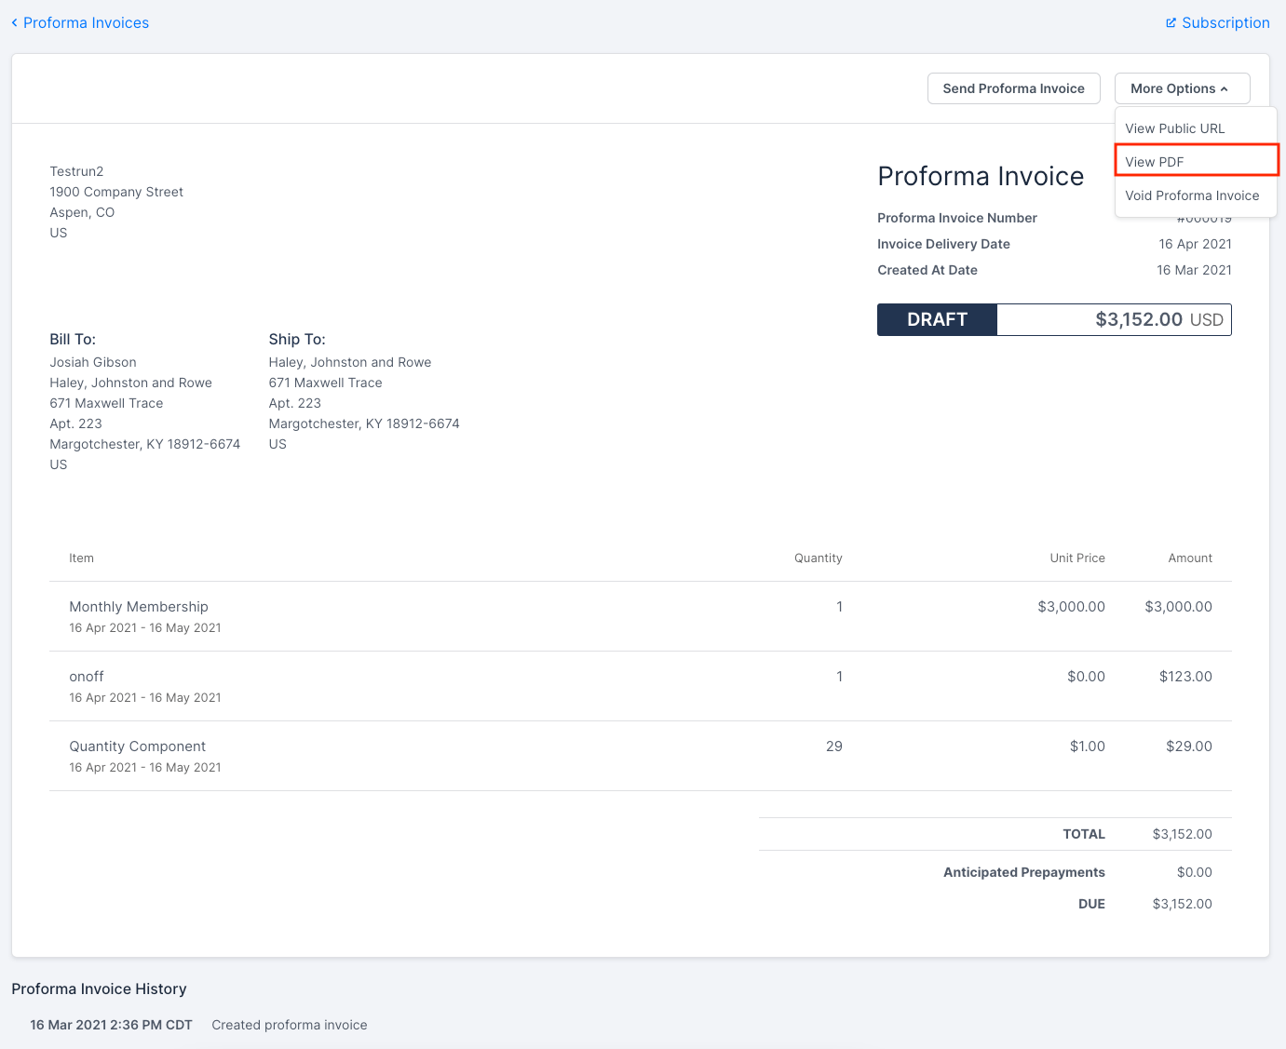Viewport: 1286px width, 1049px height.
Task: Click the $3,152.00 USD amount box
Action: [x=1114, y=319]
